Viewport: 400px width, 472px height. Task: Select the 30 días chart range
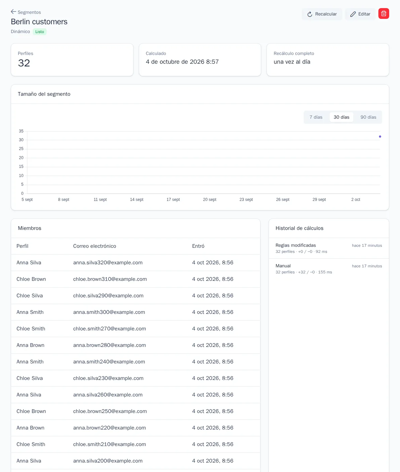342,117
